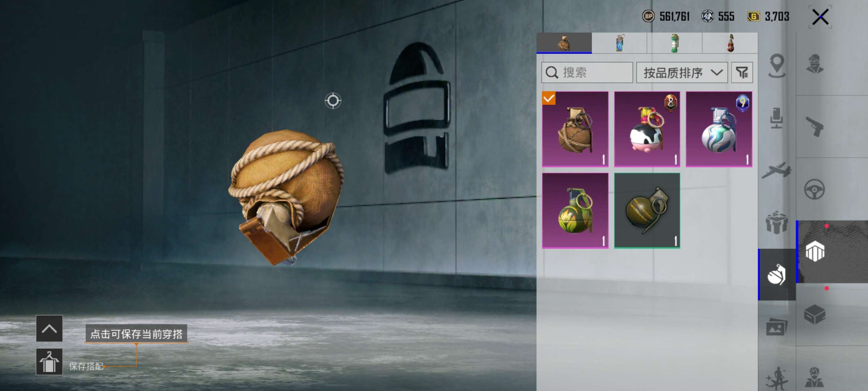Select the cow pattern grenade skin
The height and width of the screenshot is (391, 868).
click(x=647, y=129)
